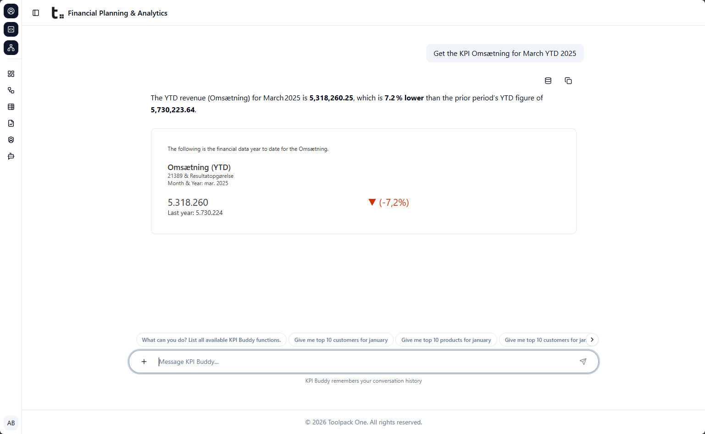Open the chatbot sidebar icon
705x434 pixels.
click(x=11, y=156)
